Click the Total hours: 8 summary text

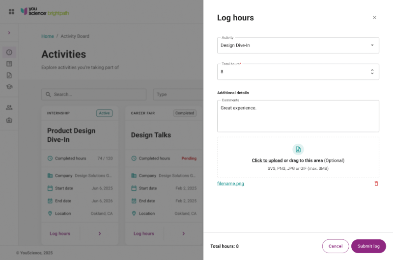tap(225, 246)
